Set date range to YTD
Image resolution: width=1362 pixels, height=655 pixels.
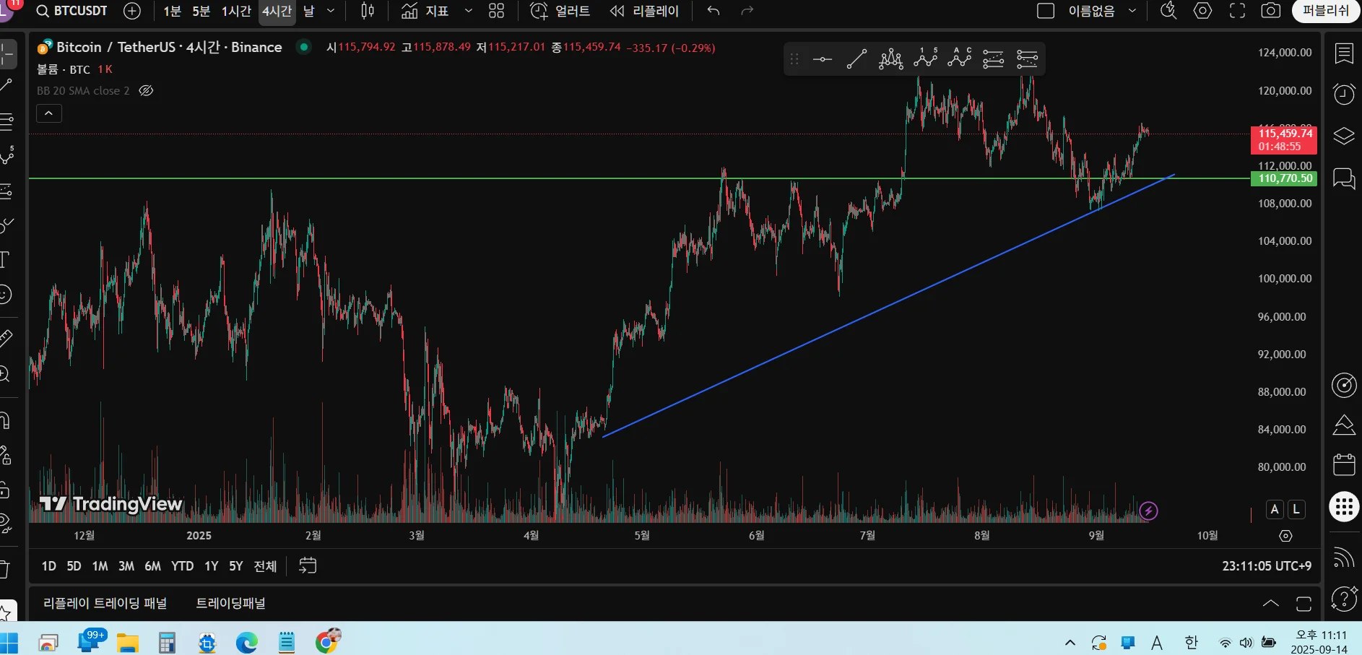[182, 566]
